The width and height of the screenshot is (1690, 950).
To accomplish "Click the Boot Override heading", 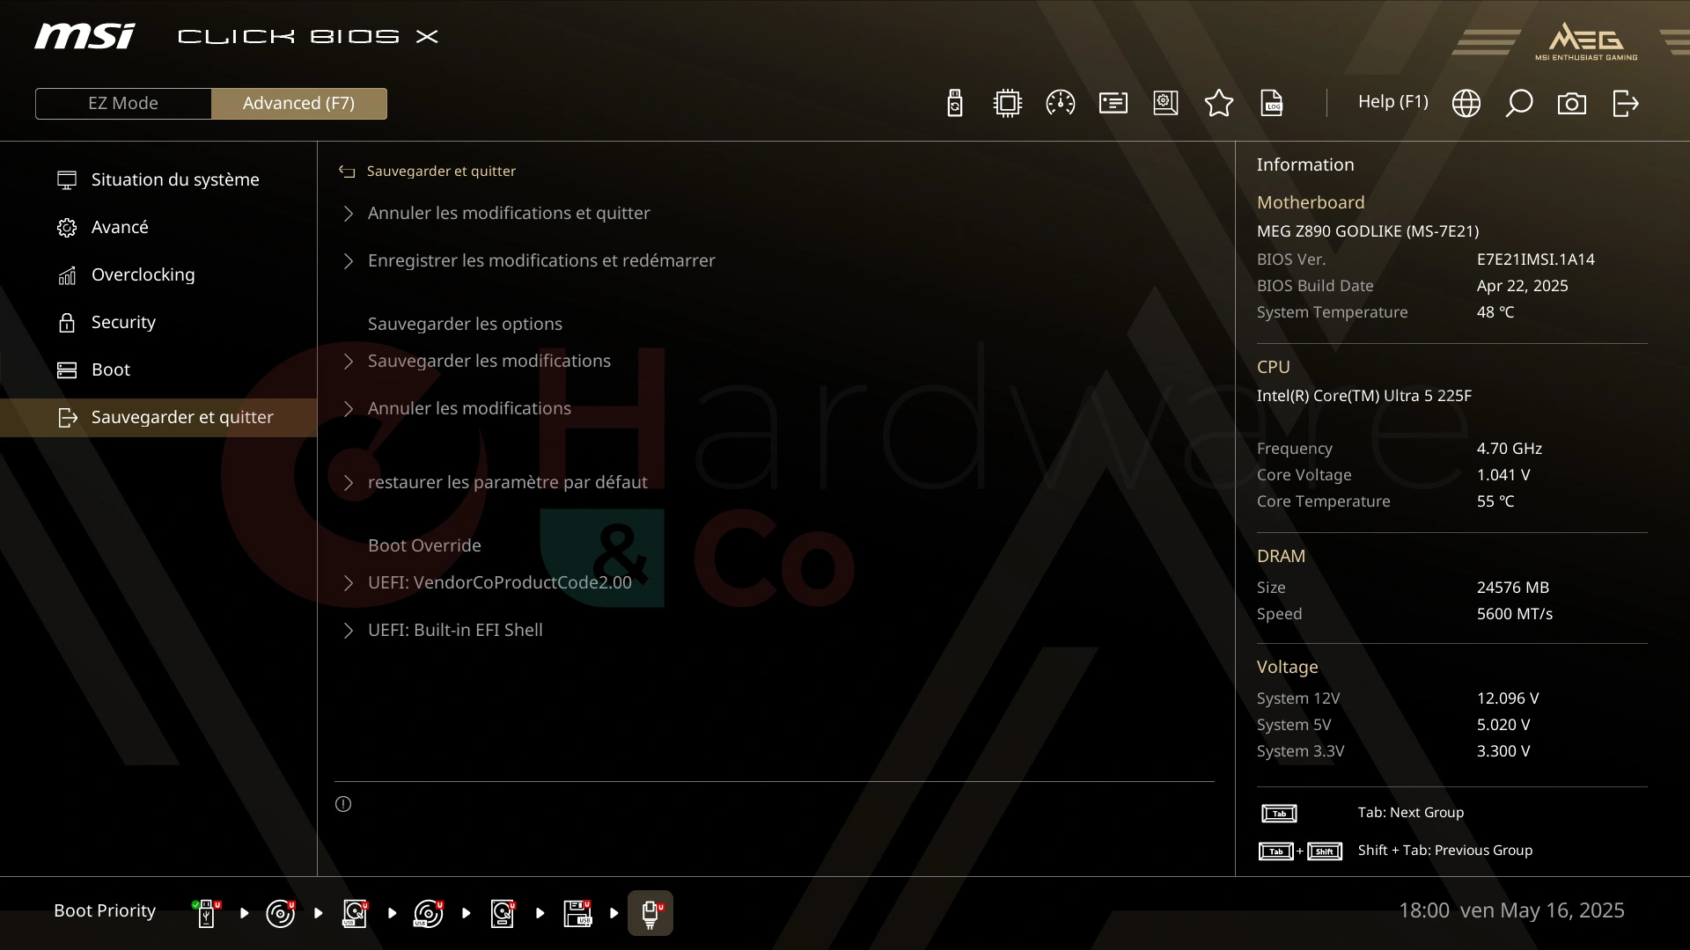I will (x=424, y=545).
